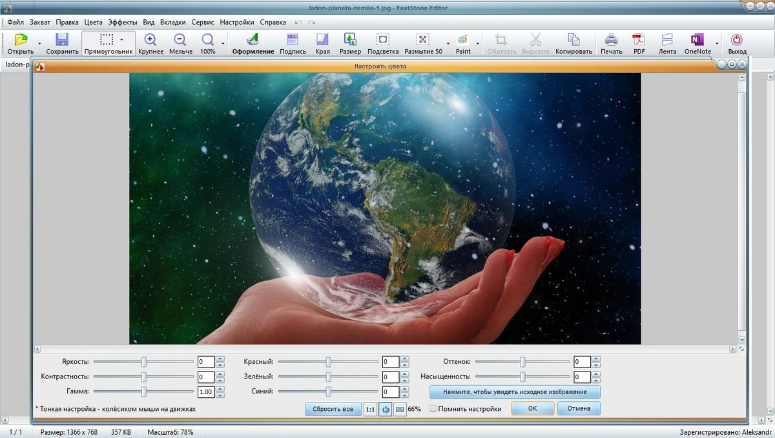Click the Открыть (Open) folder icon
Image resolution: width=775 pixels, height=438 pixels.
(x=21, y=40)
